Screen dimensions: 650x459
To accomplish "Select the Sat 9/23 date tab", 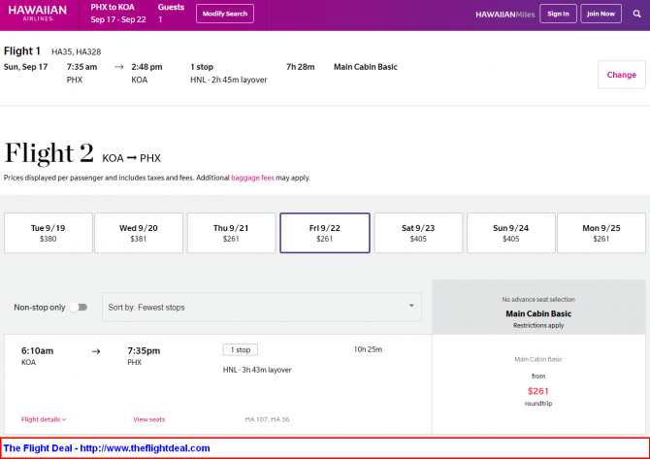I will click(x=418, y=233).
